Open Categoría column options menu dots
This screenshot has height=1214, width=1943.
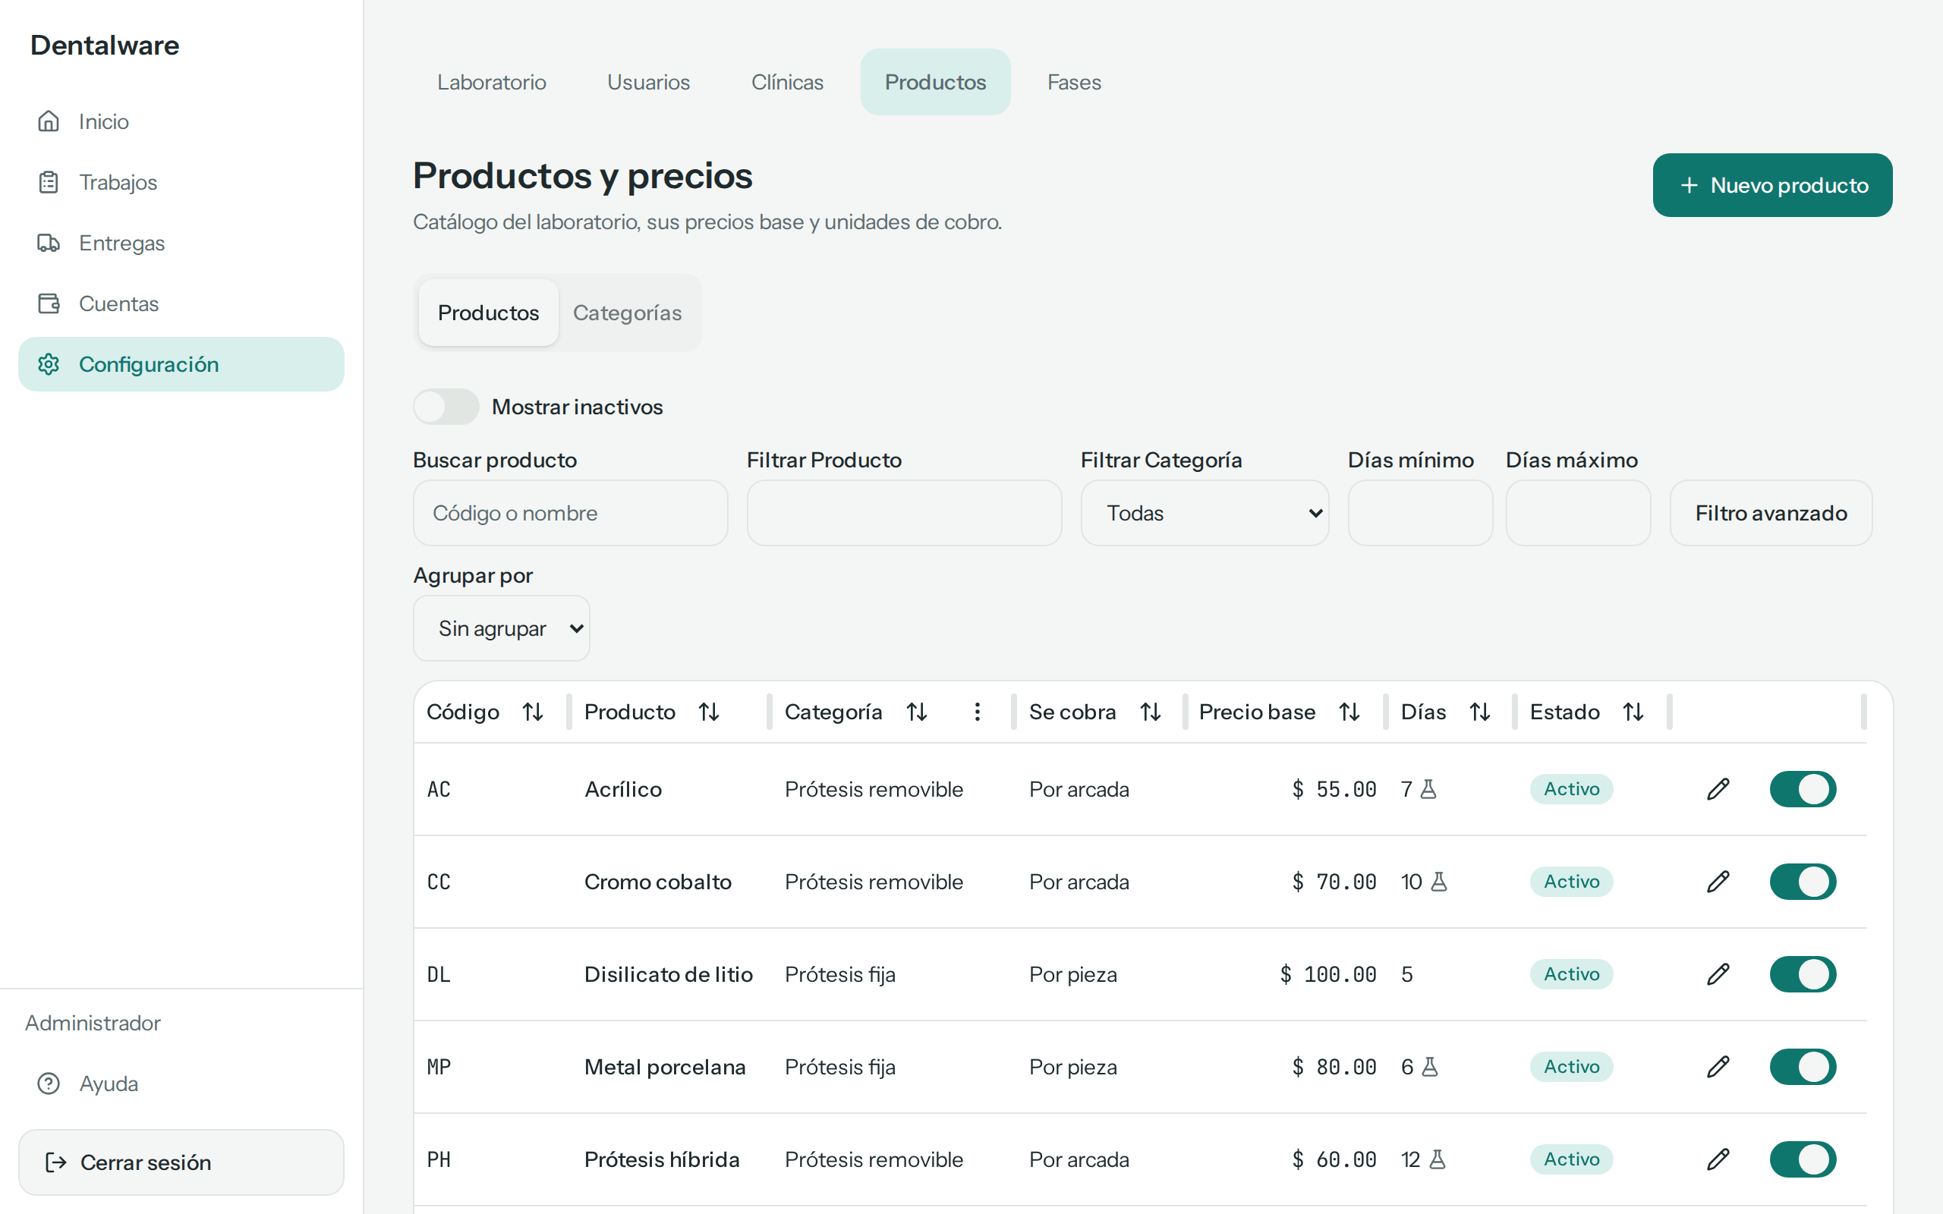977,712
